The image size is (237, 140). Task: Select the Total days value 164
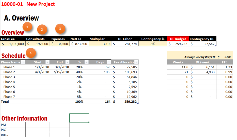(x=108, y=102)
